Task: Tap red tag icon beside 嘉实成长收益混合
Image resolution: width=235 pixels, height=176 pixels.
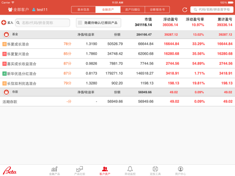Action: coord(4,64)
